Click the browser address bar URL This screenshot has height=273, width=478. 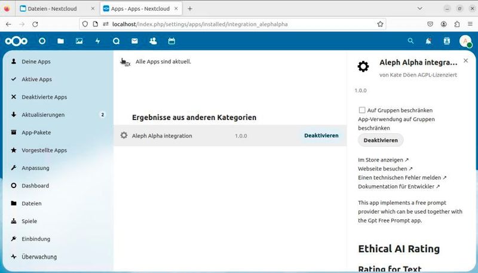click(x=200, y=24)
